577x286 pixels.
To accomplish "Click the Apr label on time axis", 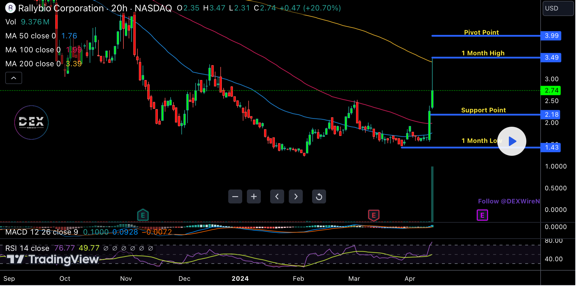I will click(x=410, y=279).
